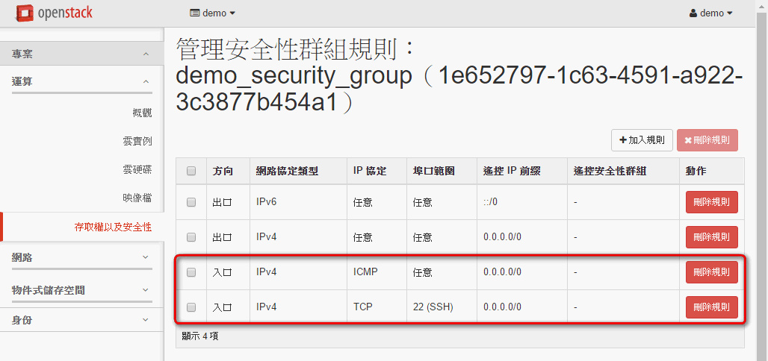The height and width of the screenshot is (361, 768).
Task: Click the project list icon beside demo
Action: (x=194, y=13)
